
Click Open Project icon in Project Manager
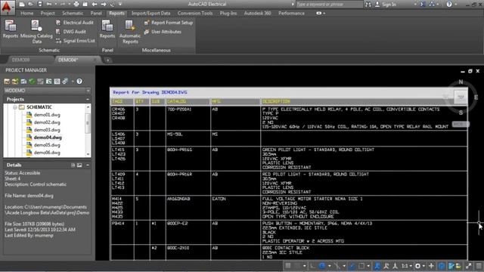click(7, 82)
